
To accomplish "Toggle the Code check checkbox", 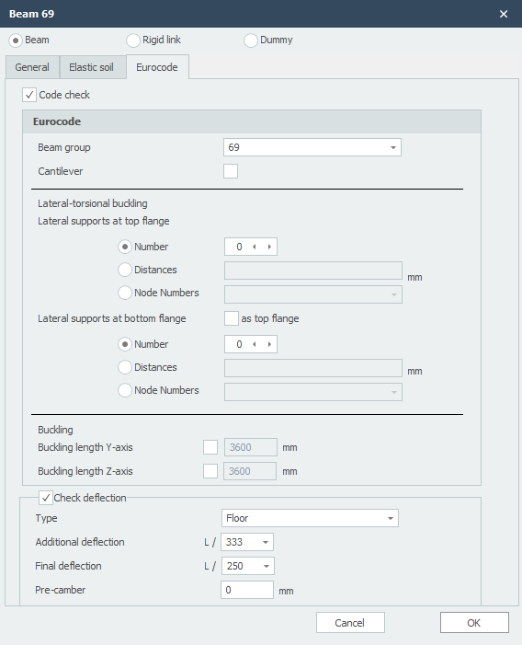I will pos(29,95).
